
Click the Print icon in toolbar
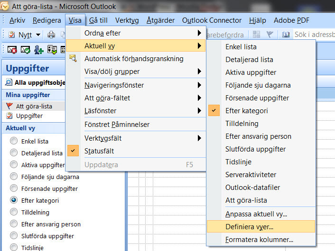click(51, 35)
